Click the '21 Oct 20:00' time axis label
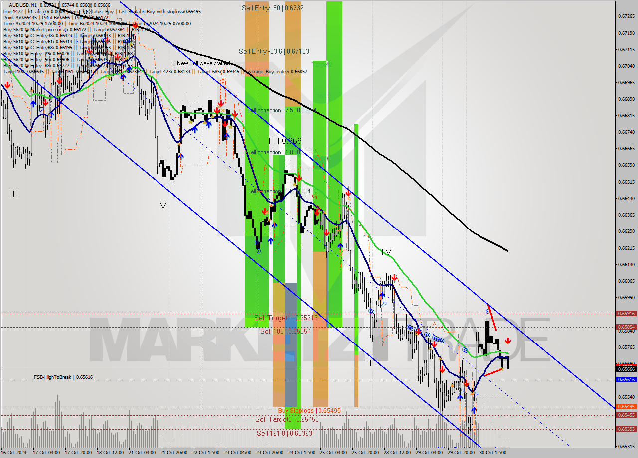Viewport: 638px width, 458px height. (174, 453)
